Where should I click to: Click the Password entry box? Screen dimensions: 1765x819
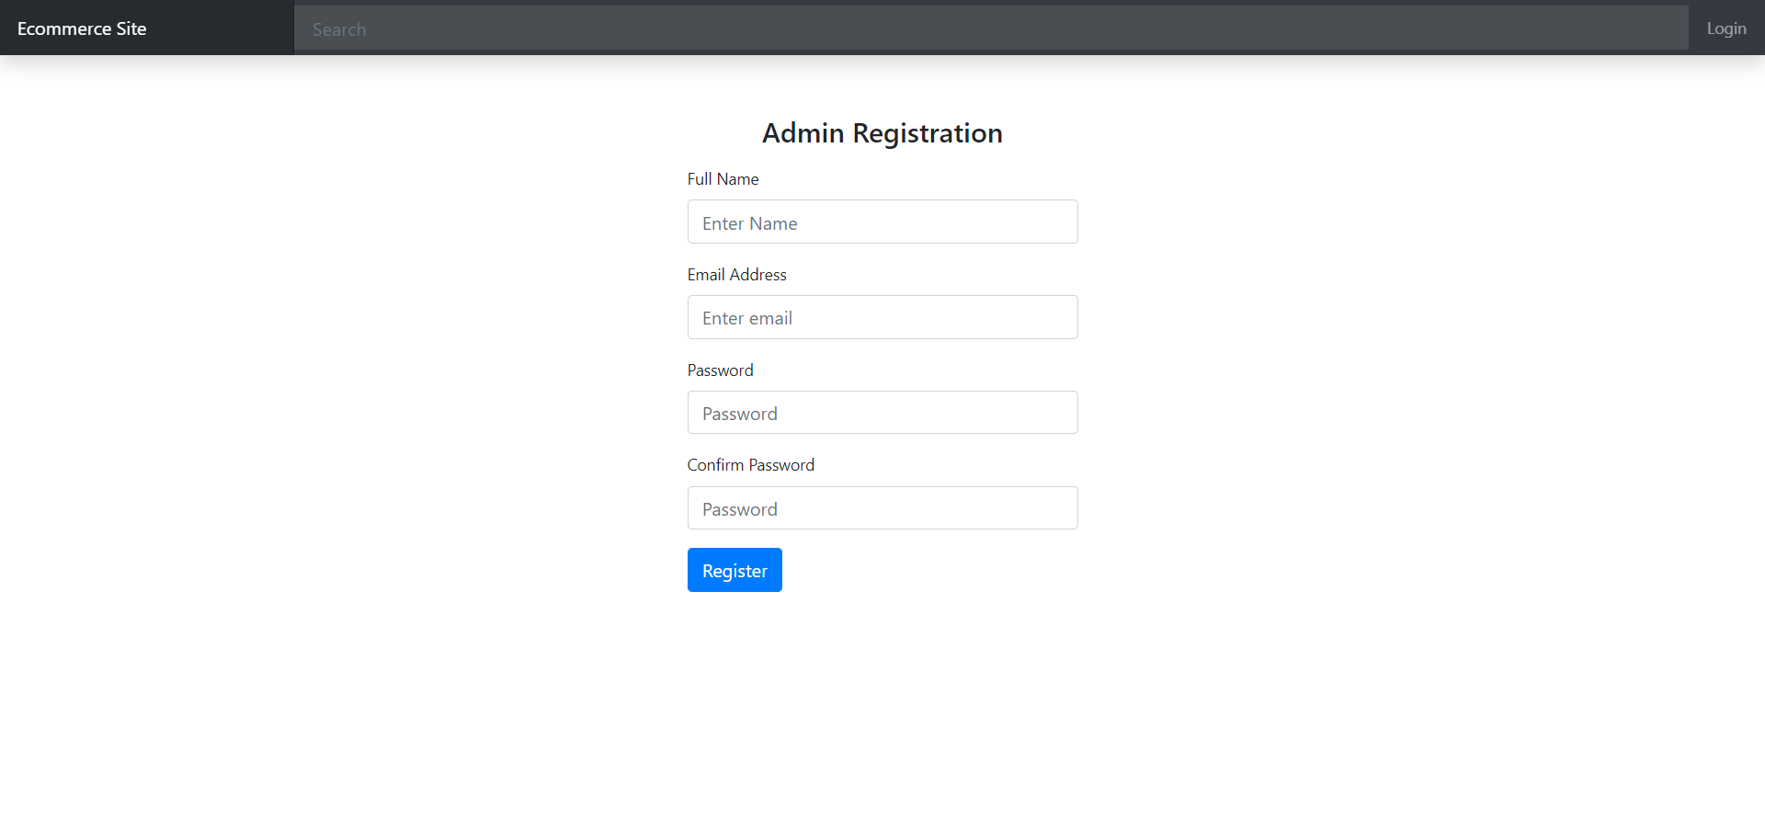click(882, 412)
